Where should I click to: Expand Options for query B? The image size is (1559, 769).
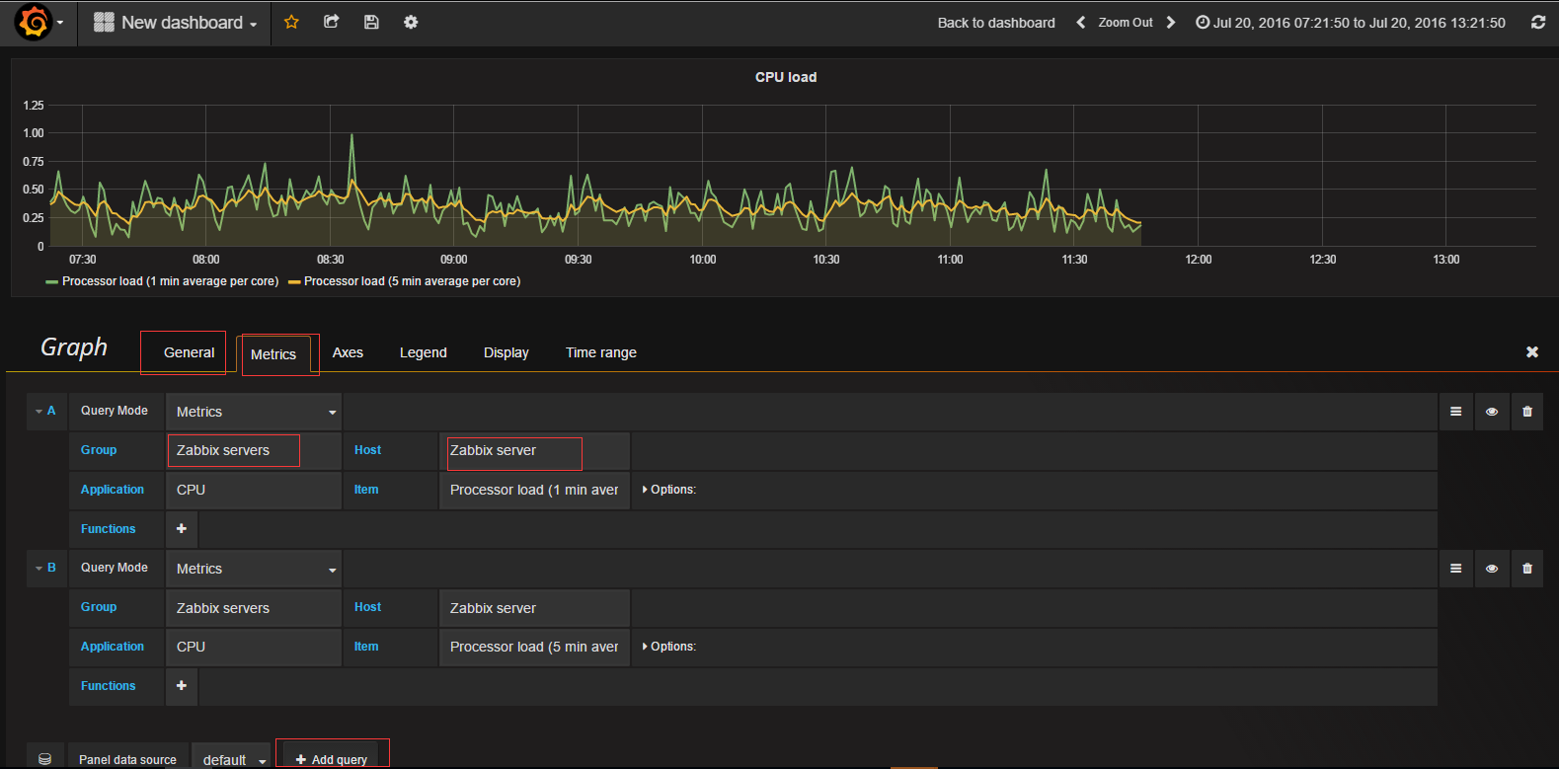(669, 647)
